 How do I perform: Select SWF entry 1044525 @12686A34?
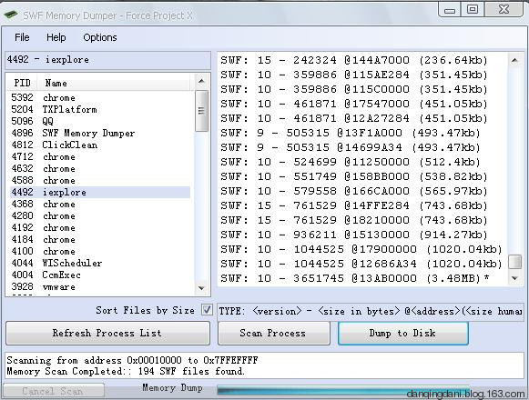tap(361, 264)
